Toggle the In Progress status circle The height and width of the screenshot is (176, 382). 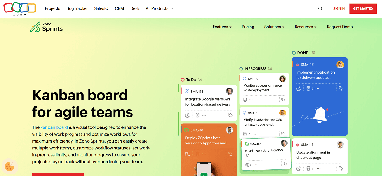[241, 68]
